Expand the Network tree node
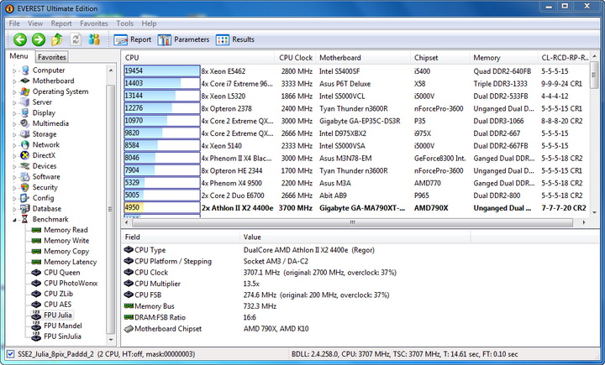The image size is (605, 365). (x=14, y=145)
